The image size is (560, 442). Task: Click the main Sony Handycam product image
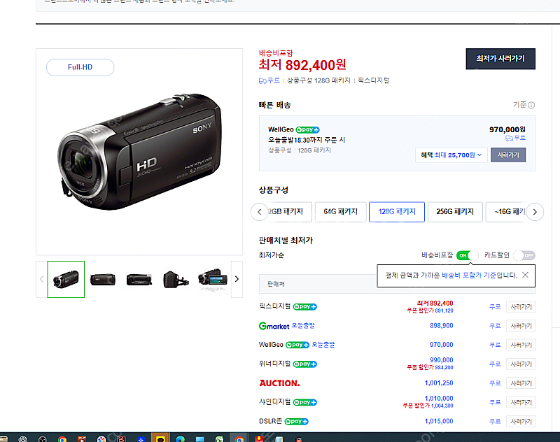139,152
